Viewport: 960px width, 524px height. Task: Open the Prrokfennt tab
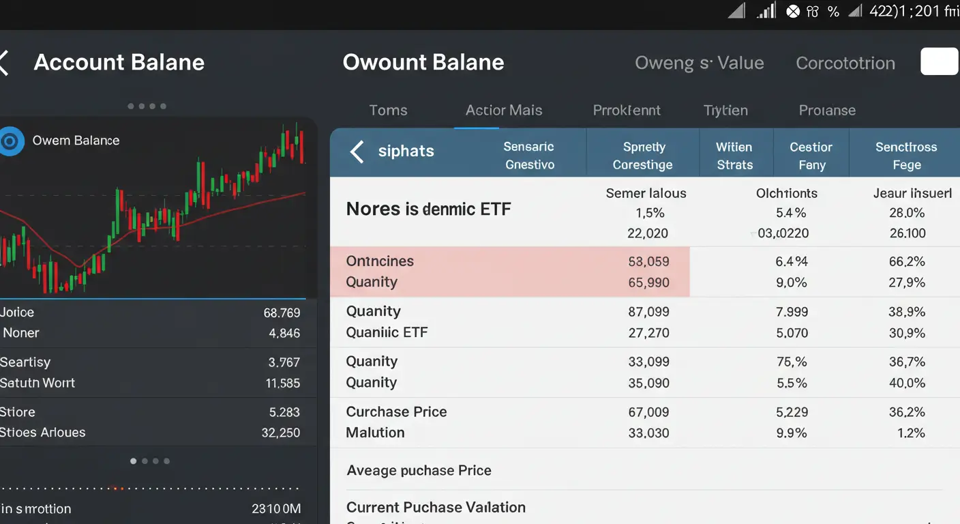(x=627, y=111)
